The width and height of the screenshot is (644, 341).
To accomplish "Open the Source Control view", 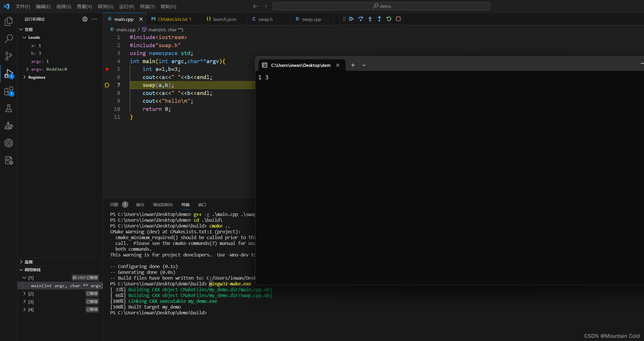I will coord(9,56).
